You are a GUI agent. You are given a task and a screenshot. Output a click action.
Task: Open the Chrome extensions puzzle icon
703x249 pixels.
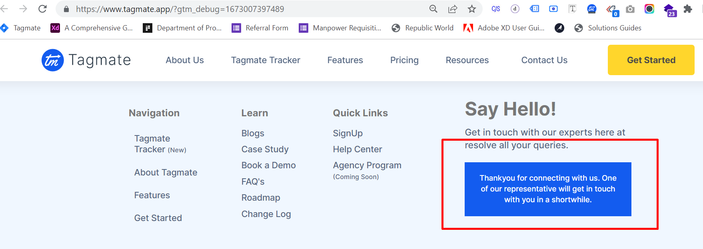(x=688, y=9)
